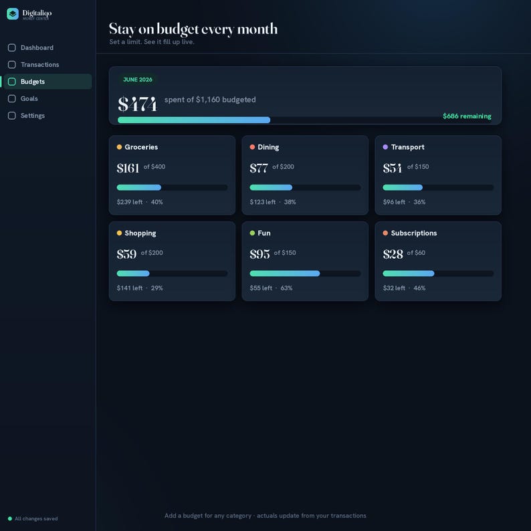Open the Fun budget card title
Image resolution: width=531 pixels, height=531 pixels.
point(264,233)
